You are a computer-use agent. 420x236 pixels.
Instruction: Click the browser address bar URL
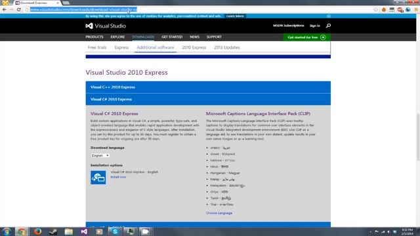pyautogui.click(x=83, y=10)
